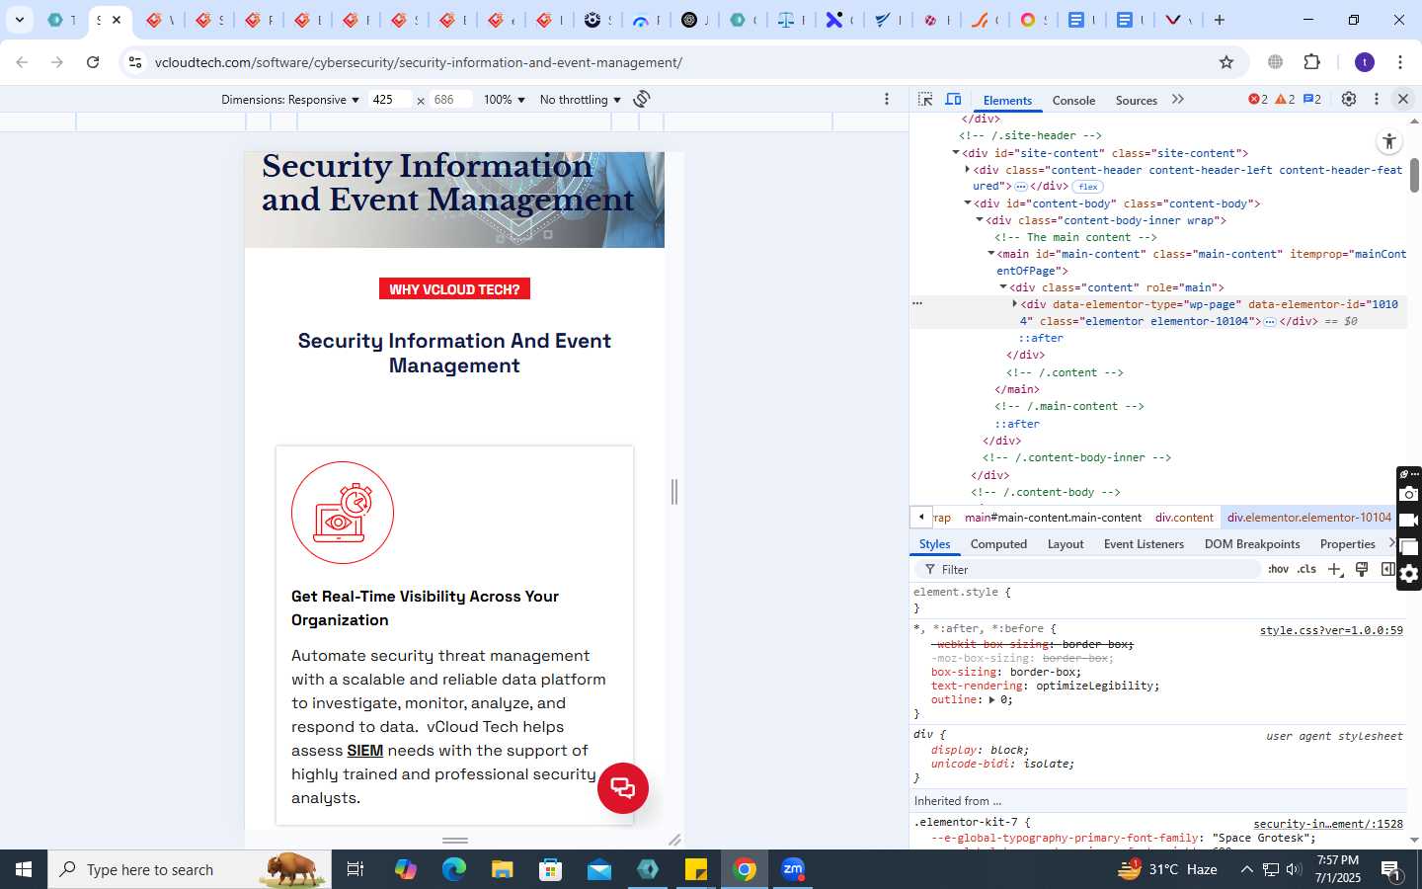Image resolution: width=1422 pixels, height=889 pixels.
Task: Open the Windows Start menu
Action: [24, 869]
